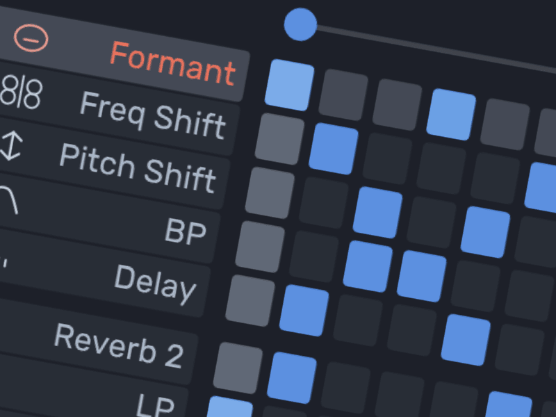This screenshot has height=417, width=556.
Task: Click the minus circle icon beside Formant
Action: point(31,38)
